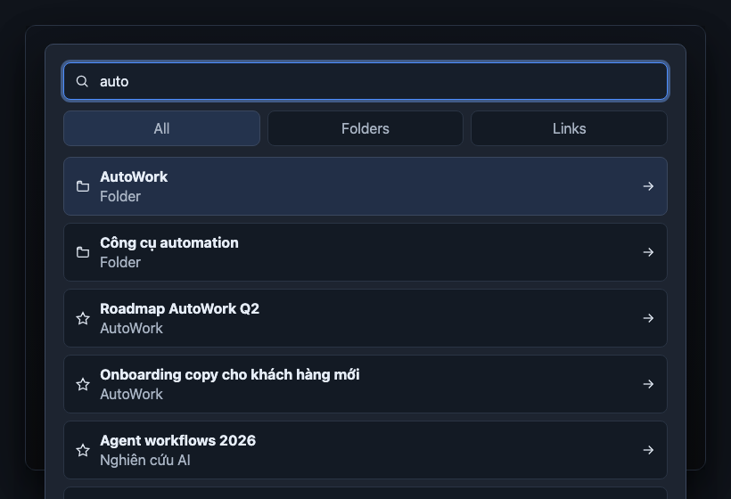Open Onboarding copy cho khách hàng mới title
The image size is (731, 499).
click(x=230, y=375)
